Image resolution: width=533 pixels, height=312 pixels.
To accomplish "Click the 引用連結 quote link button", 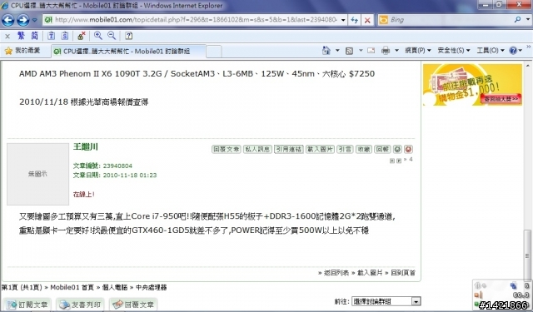I will coord(289,150).
